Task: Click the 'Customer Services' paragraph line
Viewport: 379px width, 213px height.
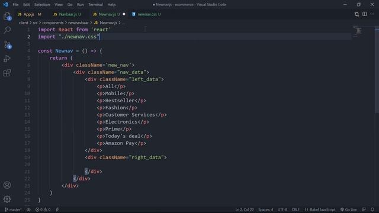Action: [131, 115]
